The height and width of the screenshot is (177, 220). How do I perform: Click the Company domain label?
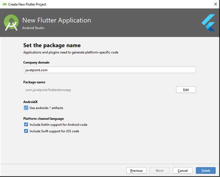[x=36, y=62]
